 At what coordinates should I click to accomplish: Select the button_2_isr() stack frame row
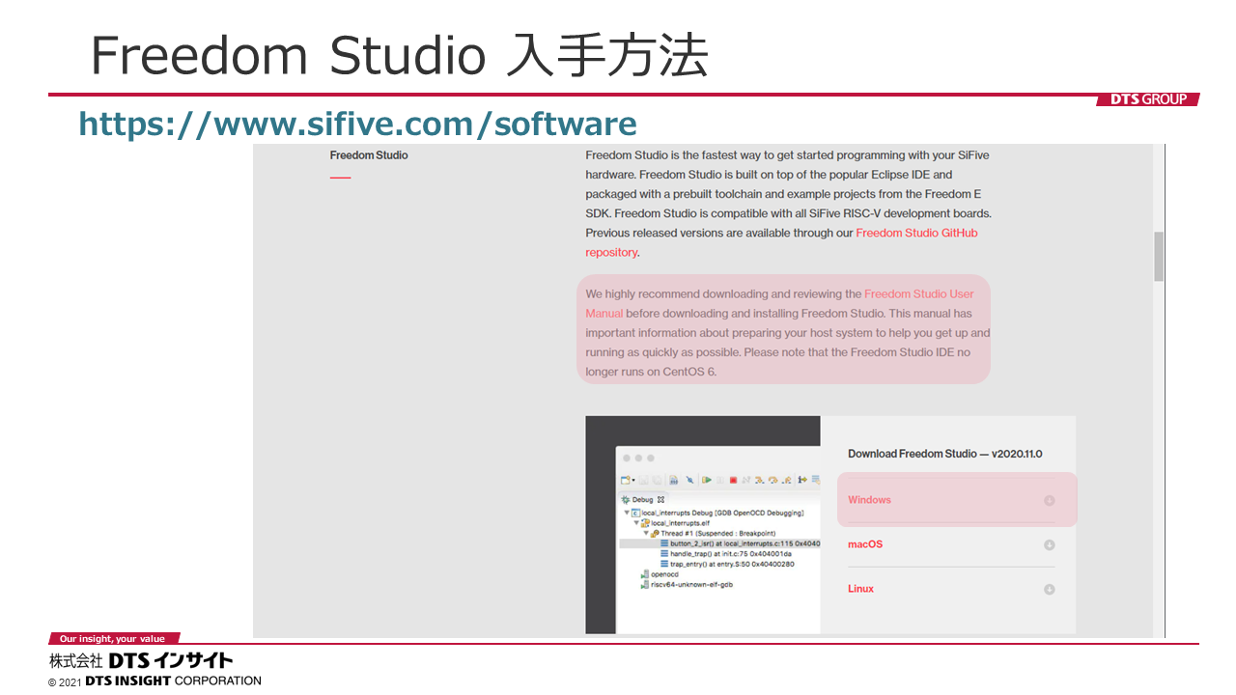click(719, 543)
